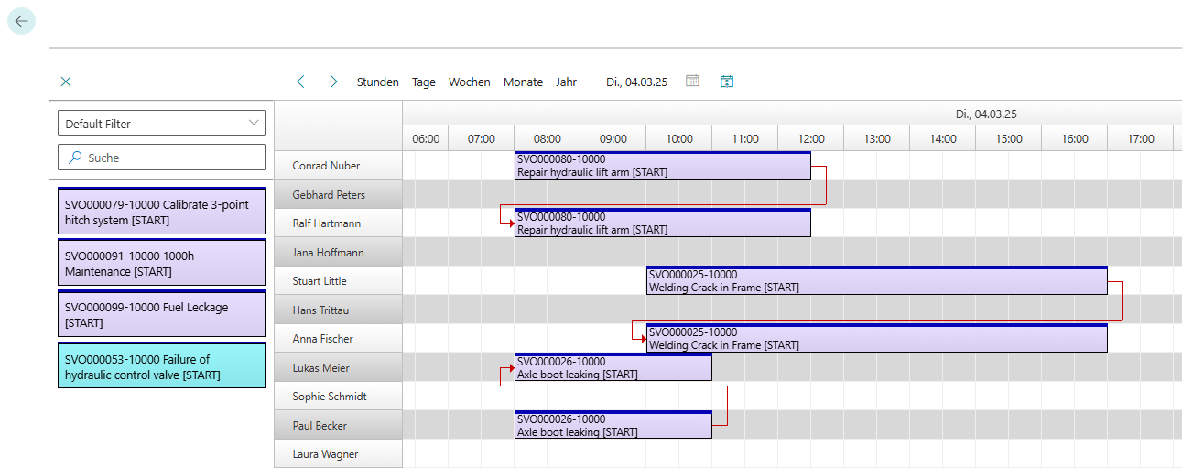Jump to today with the calendar icon

(x=727, y=81)
